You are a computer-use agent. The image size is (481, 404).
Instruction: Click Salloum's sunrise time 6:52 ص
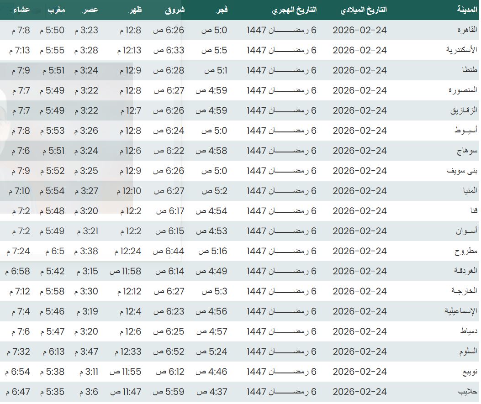(x=169, y=352)
